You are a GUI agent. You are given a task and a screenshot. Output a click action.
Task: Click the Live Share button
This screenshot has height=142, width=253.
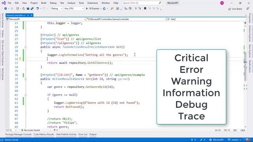click(235, 9)
